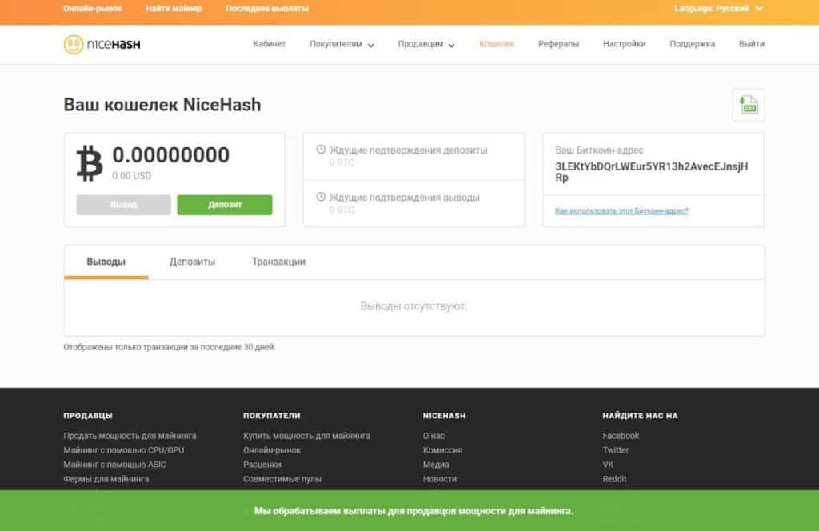Screen dimensions: 819x531
Task: Expand the Продавцам menu
Action: click(426, 44)
